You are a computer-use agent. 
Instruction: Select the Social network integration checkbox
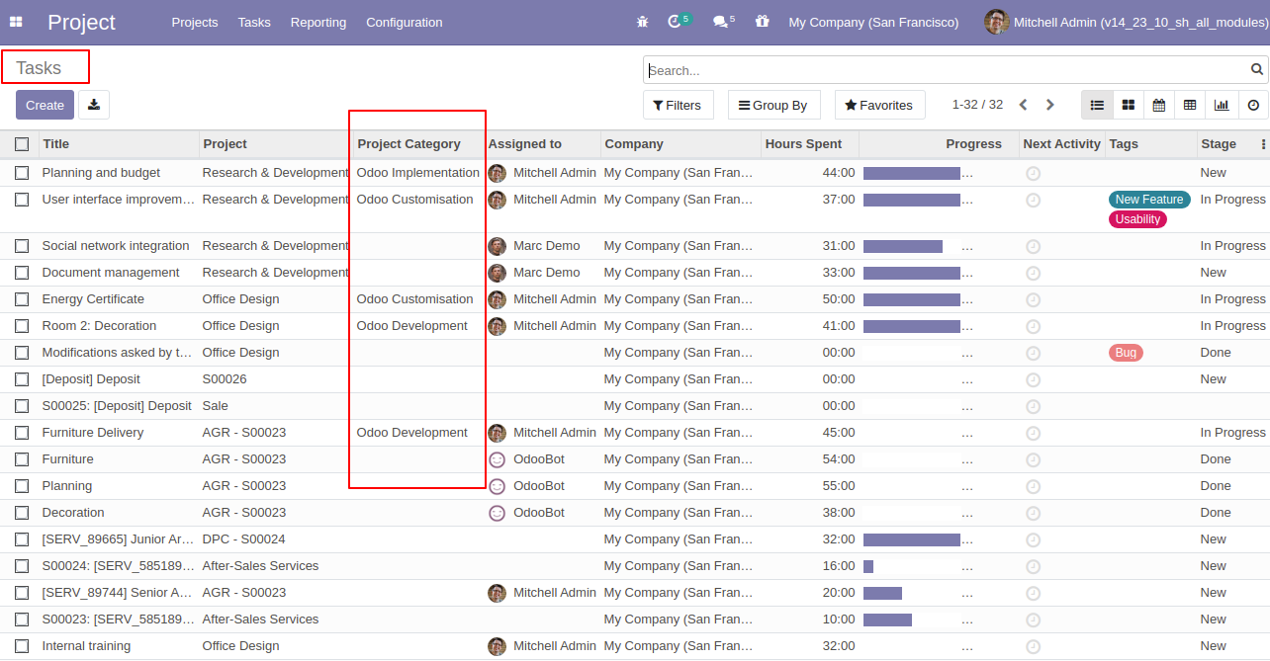(22, 246)
